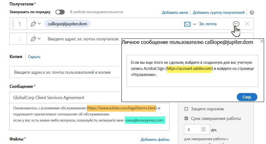Close the personal message popup
This screenshot has width=266, height=144.
[x=261, y=41]
